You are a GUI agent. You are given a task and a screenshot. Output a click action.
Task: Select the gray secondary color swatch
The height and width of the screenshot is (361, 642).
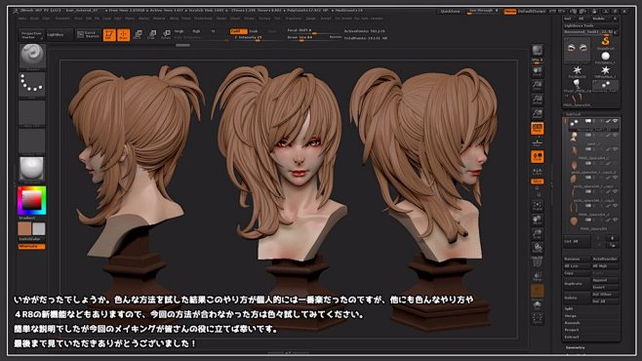(39, 228)
